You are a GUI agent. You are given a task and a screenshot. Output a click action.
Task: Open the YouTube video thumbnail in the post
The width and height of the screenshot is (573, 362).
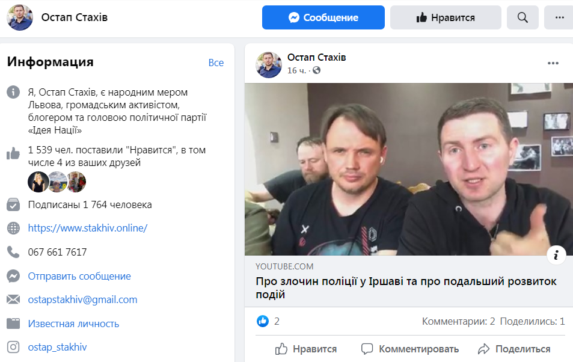point(408,169)
